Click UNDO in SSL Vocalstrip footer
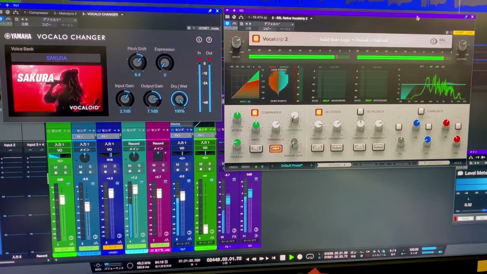Viewport: 487px width, 274px height. tap(233, 167)
